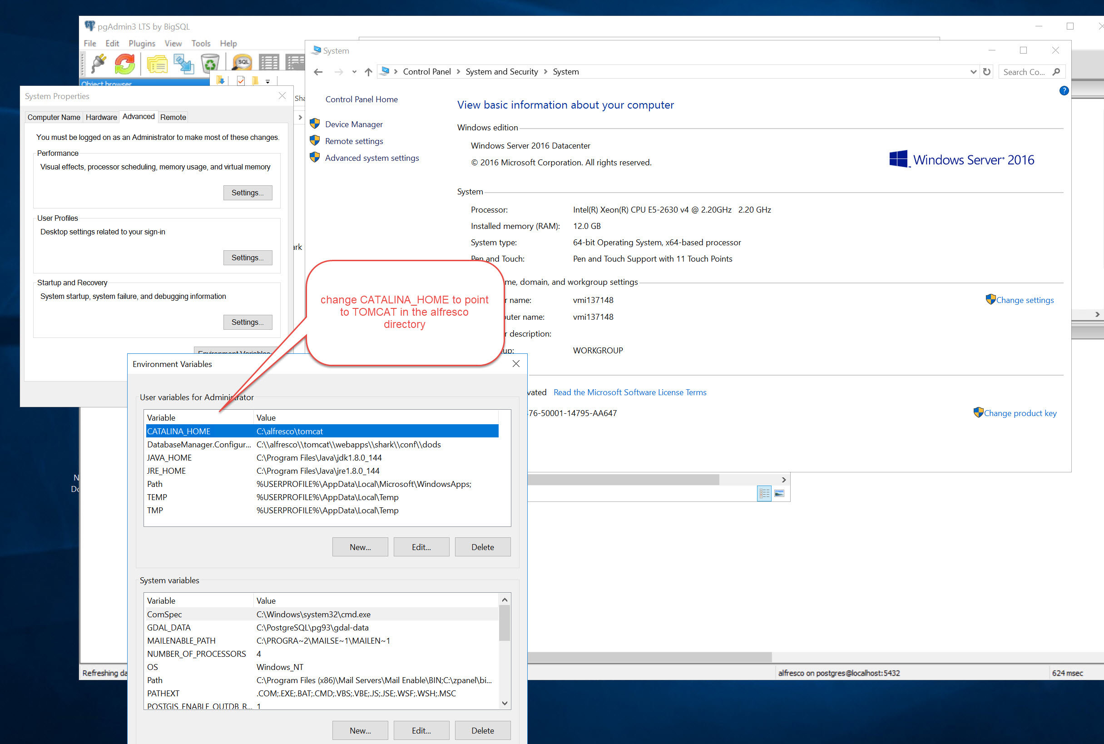Image resolution: width=1104 pixels, height=744 pixels.
Task: Go up one level with up arrow
Action: click(x=368, y=72)
